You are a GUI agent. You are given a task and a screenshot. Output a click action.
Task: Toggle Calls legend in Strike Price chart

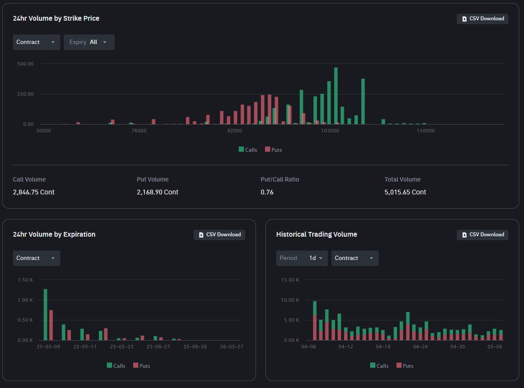click(248, 150)
